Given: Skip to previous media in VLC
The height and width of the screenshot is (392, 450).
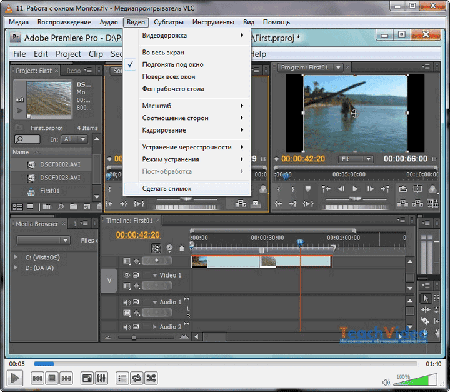Looking at the screenshot, I should coord(37,378).
